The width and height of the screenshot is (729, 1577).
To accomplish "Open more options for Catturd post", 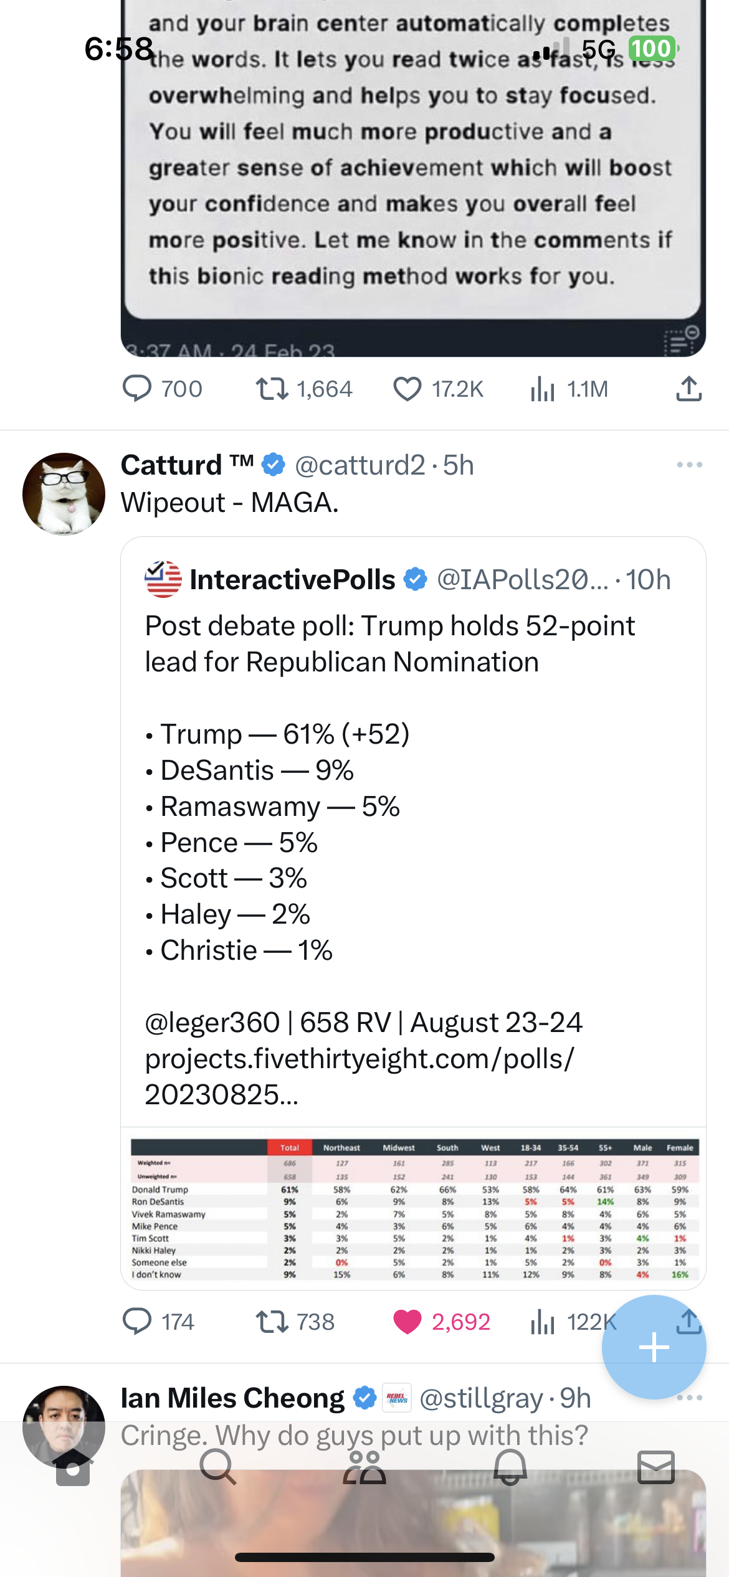I will (689, 465).
